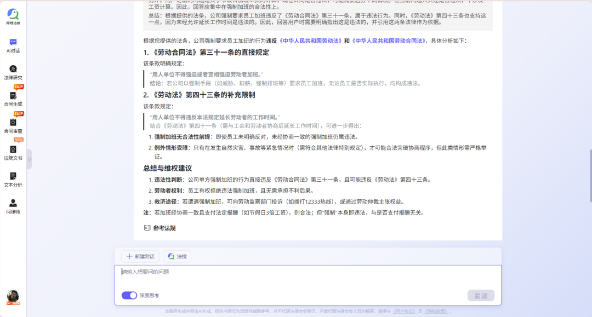The width and height of the screenshot is (592, 317).
Task: Click the 劳动者权利 list item
Action: pos(231,191)
